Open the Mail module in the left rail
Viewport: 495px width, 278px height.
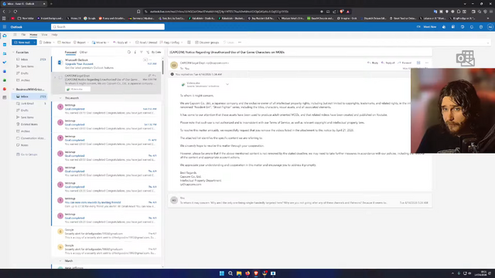pos(5,36)
